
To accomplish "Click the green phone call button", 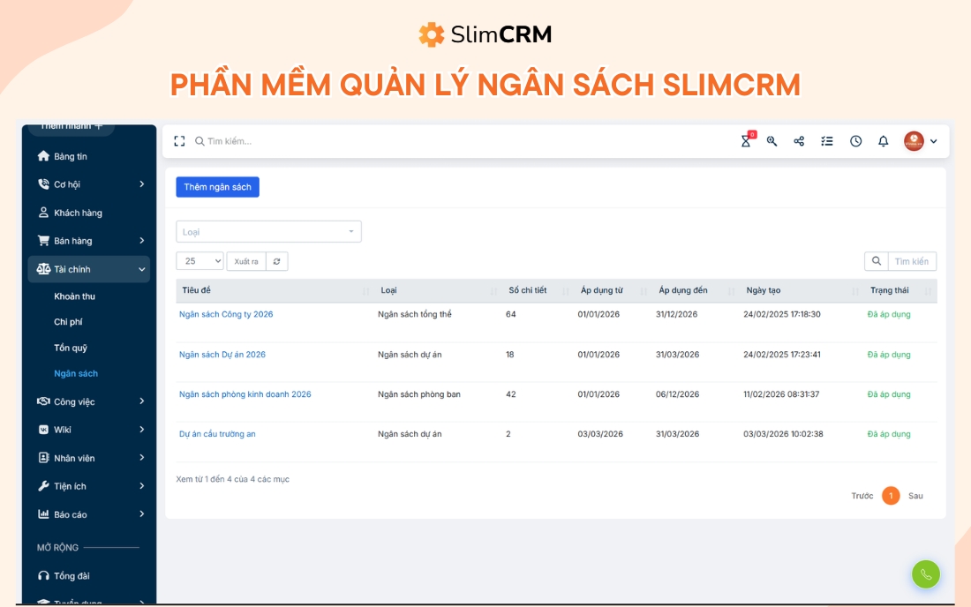I will coord(925,573).
